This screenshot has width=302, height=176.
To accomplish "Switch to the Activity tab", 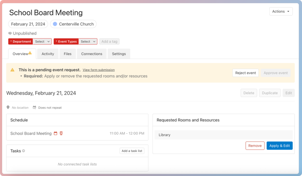I will [48, 54].
